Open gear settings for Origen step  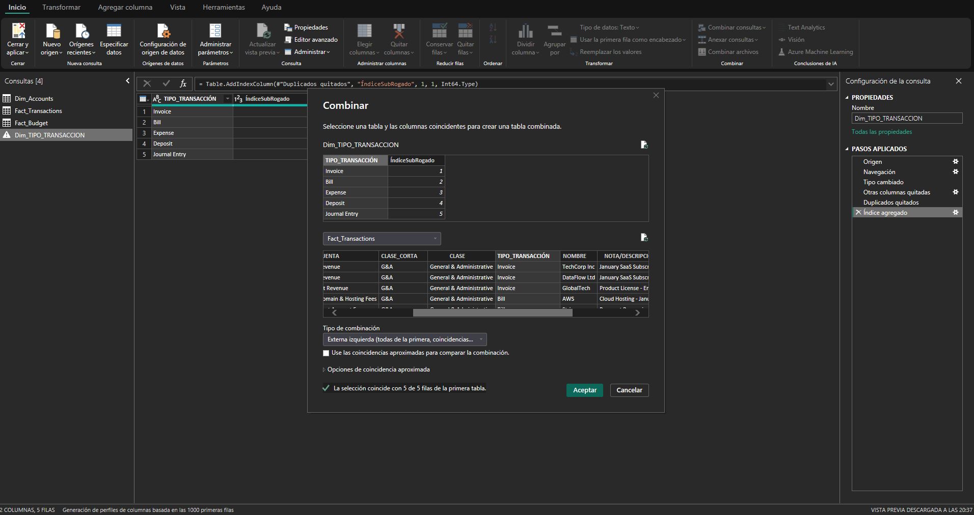coord(956,161)
